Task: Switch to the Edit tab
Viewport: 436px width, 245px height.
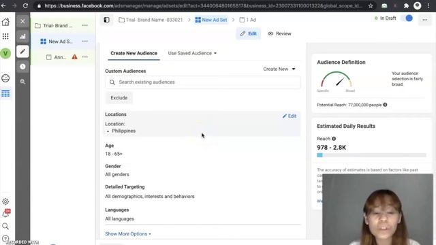Action: coord(249,33)
